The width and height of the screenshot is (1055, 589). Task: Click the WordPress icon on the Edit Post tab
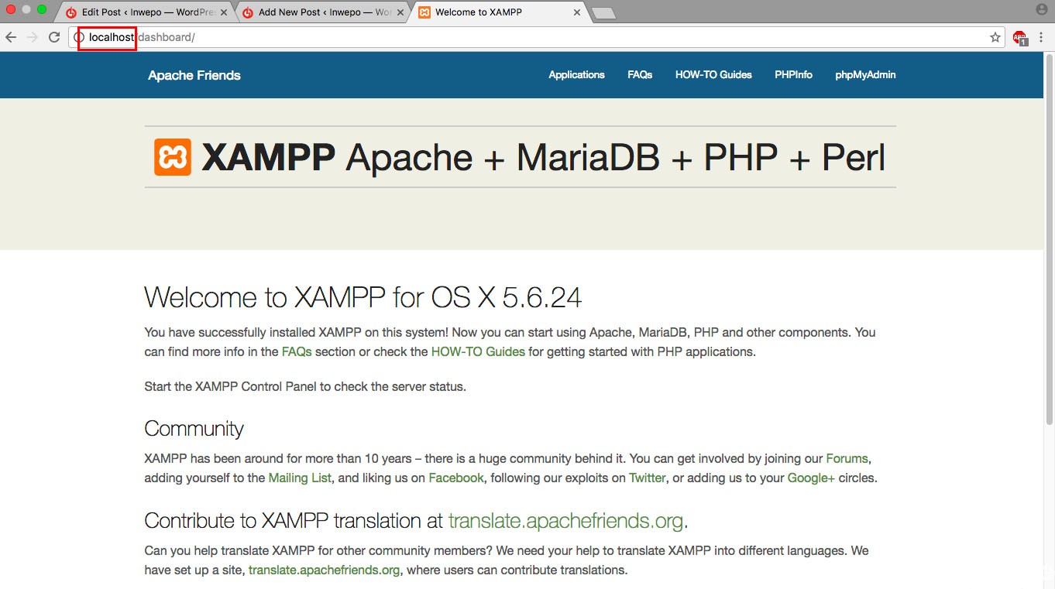70,12
